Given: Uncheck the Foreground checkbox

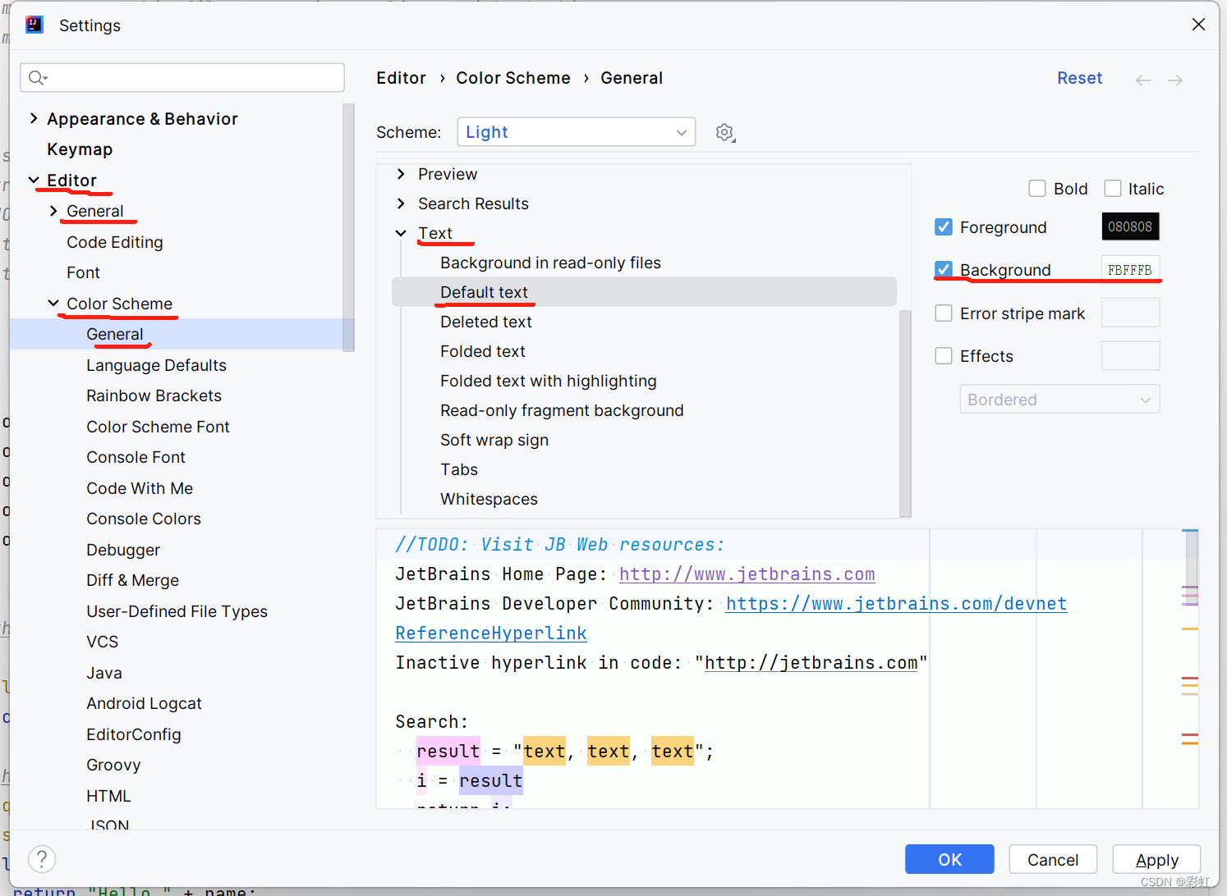Looking at the screenshot, I should [944, 227].
